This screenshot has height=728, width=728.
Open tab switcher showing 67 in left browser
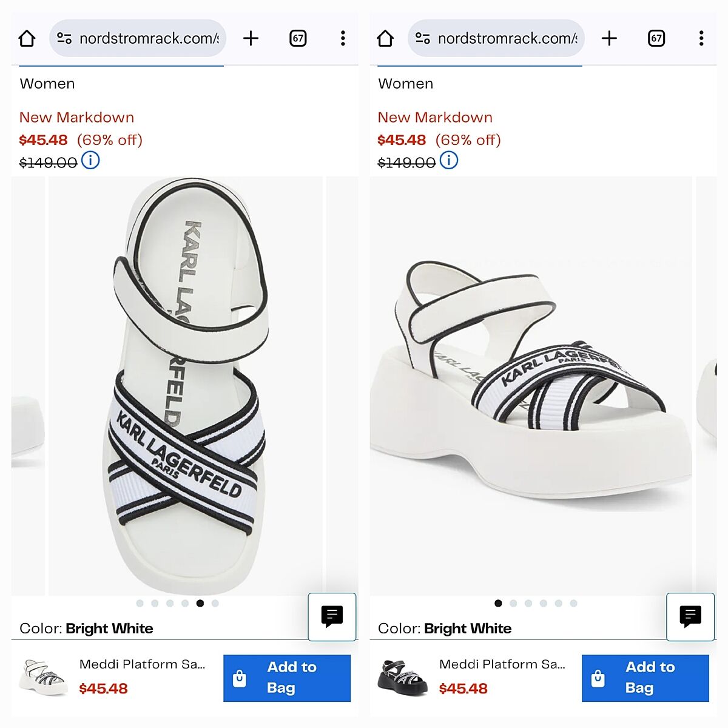click(x=298, y=39)
